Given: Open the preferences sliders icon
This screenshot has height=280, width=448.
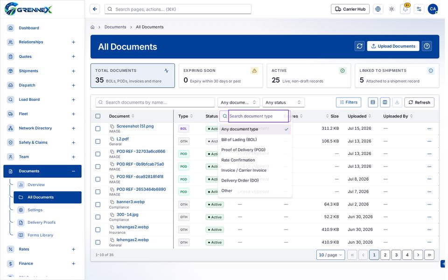Looking at the screenshot, I should [x=419, y=9].
